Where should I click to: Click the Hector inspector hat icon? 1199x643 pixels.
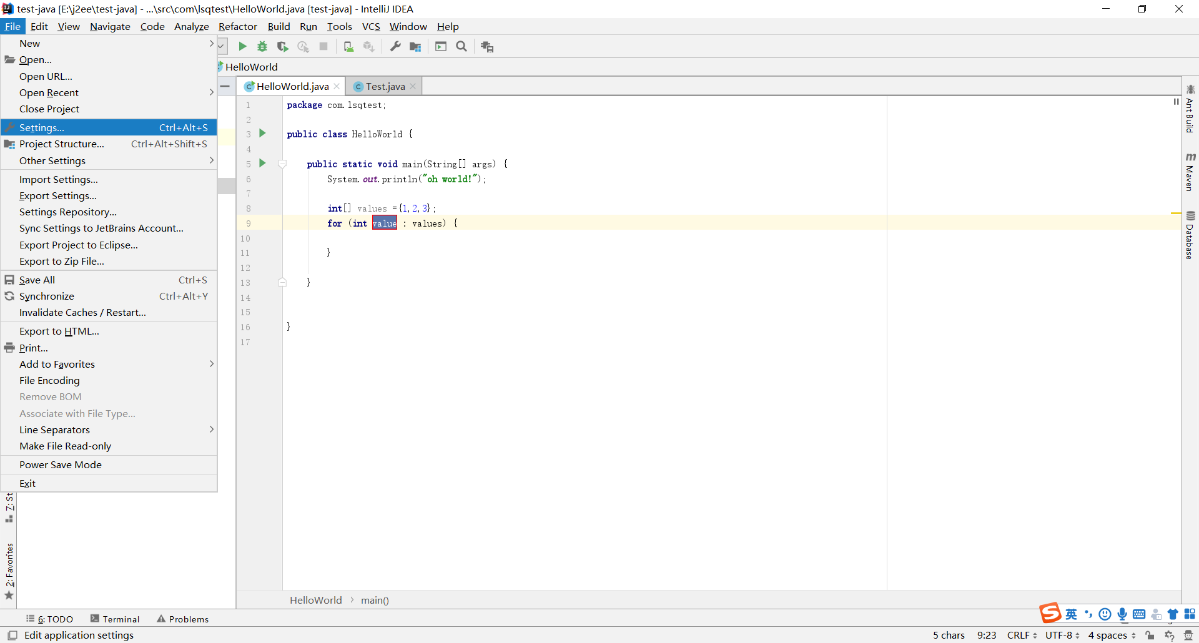pyautogui.click(x=1188, y=636)
